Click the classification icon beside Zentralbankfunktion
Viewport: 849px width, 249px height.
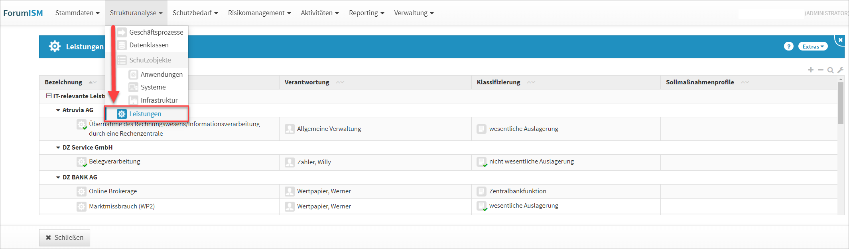[481, 191]
